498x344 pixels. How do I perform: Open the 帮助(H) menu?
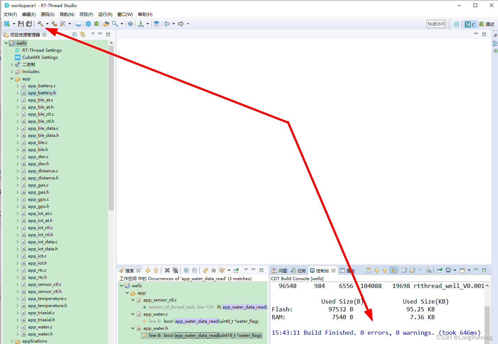click(x=145, y=15)
